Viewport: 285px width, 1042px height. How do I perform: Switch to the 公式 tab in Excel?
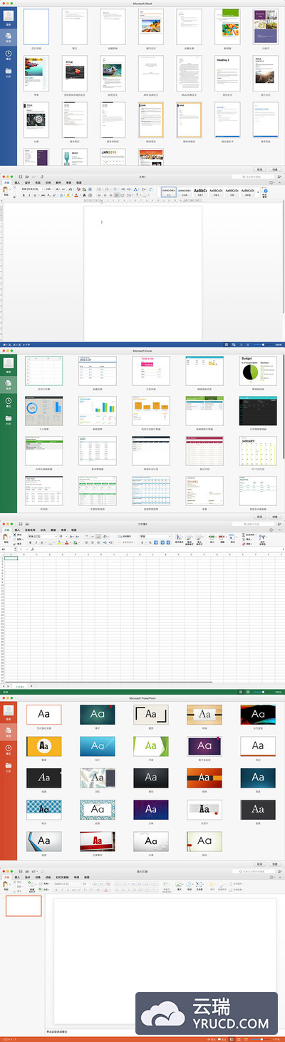(43, 530)
